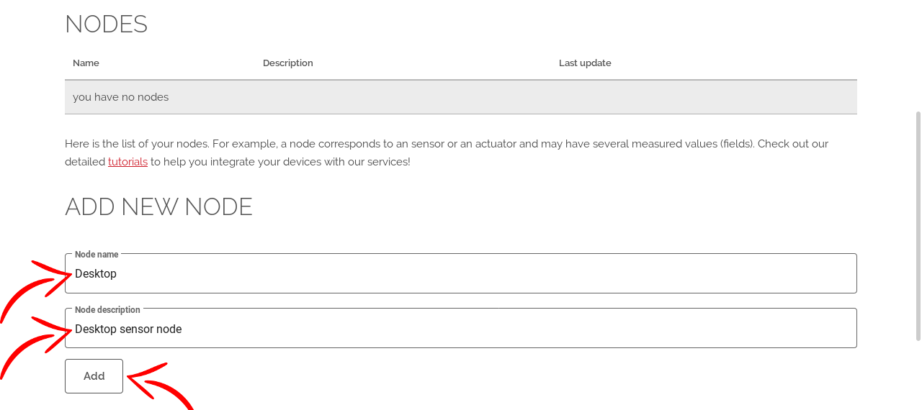The width and height of the screenshot is (922, 410).
Task: Click the 'Desktop' text in Node name
Action: 96,274
